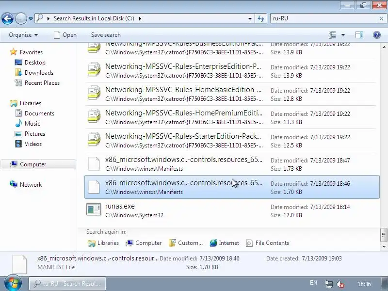The width and height of the screenshot is (388, 291).
Task: Open Desktop in the navigation pane
Action: pyautogui.click(x=35, y=63)
